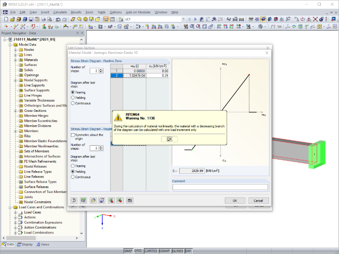The image size is (339, 254).
Task: Select Yielding in Positive Zone section
Action: tap(73, 98)
